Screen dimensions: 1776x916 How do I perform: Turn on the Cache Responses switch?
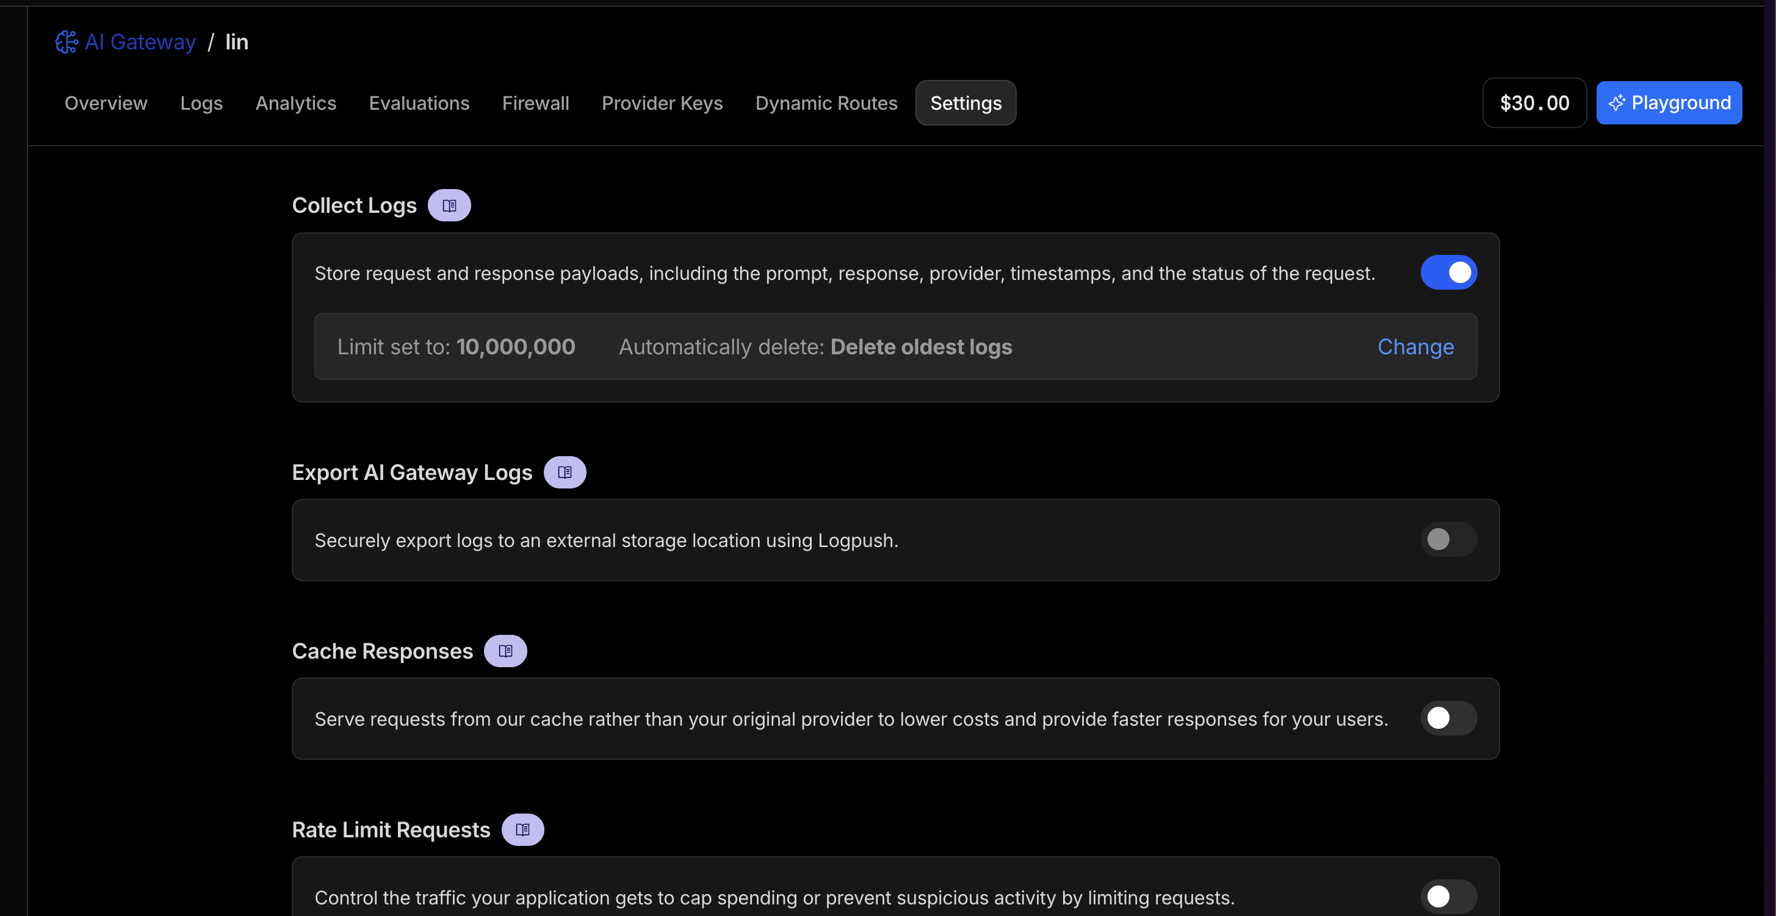point(1448,718)
